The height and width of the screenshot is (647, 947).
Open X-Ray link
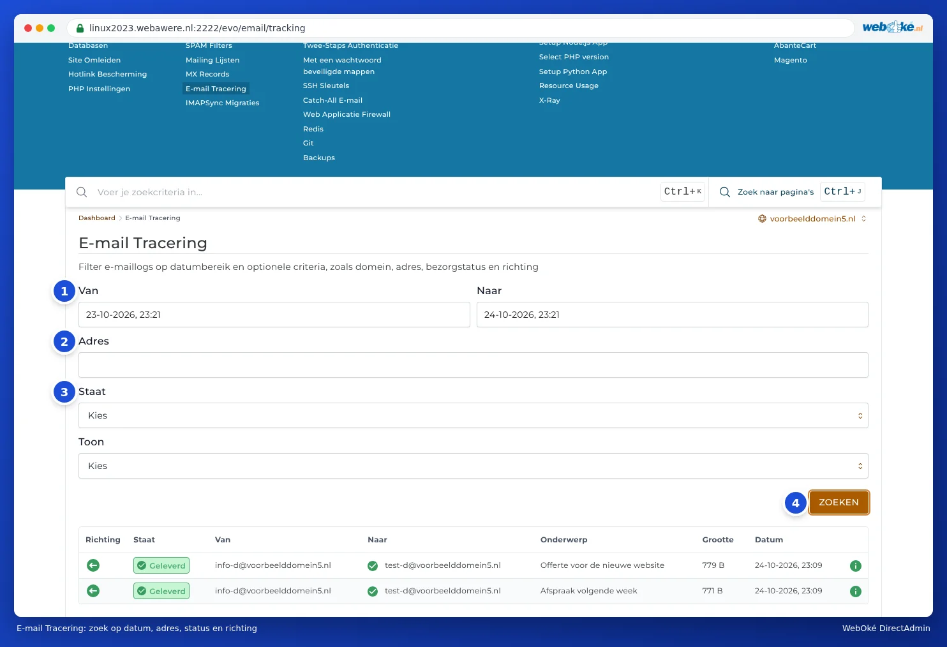tap(549, 100)
